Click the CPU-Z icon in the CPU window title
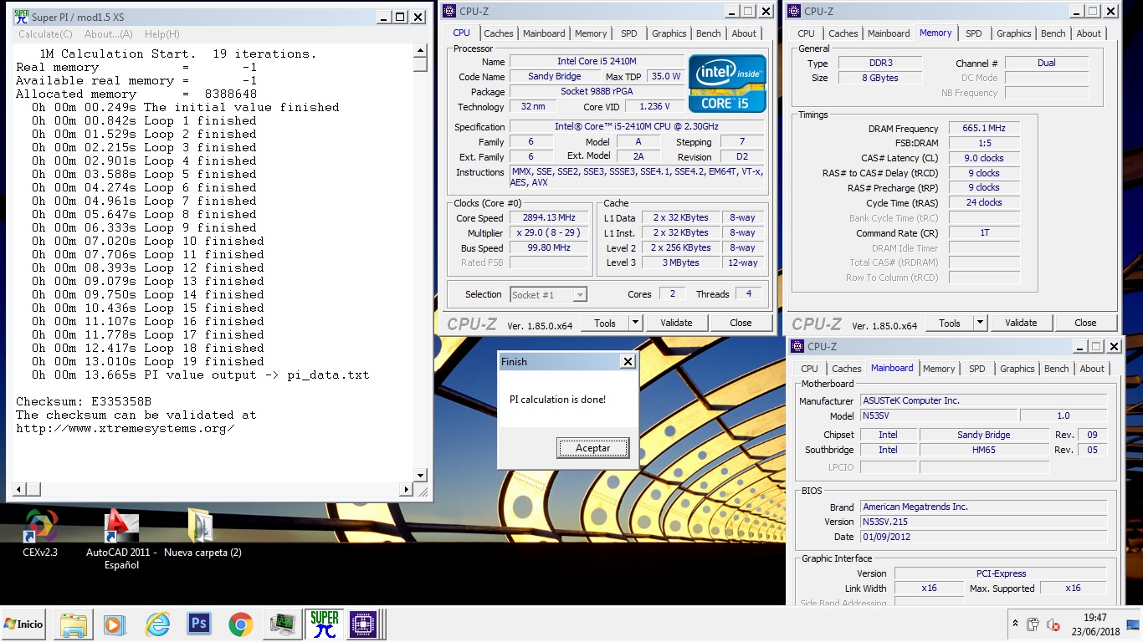Viewport: 1143px width, 642px height. tap(449, 11)
